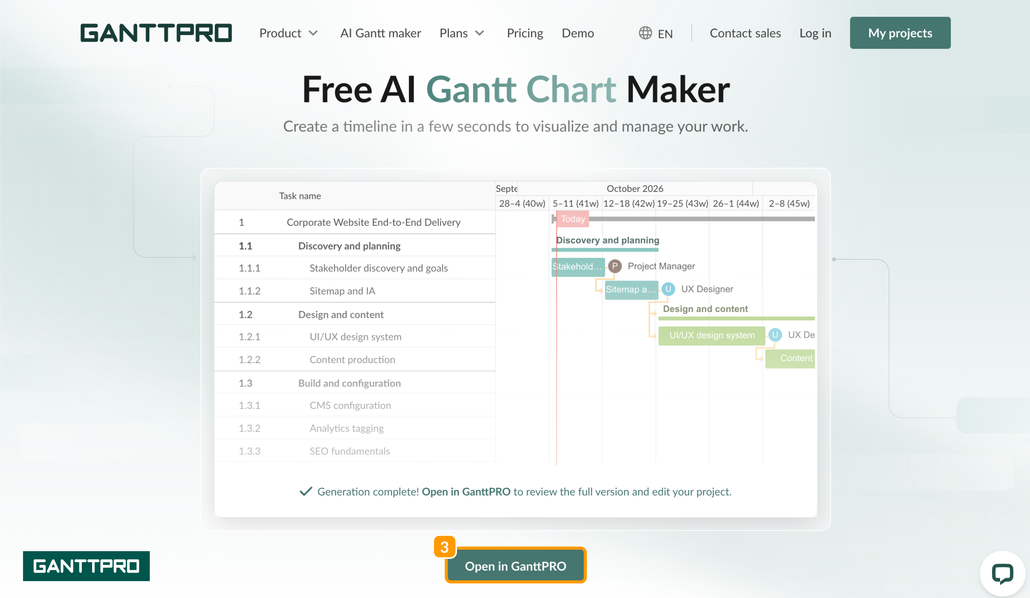1030x598 pixels.
Task: Click the Log in link
Action: [x=815, y=33]
